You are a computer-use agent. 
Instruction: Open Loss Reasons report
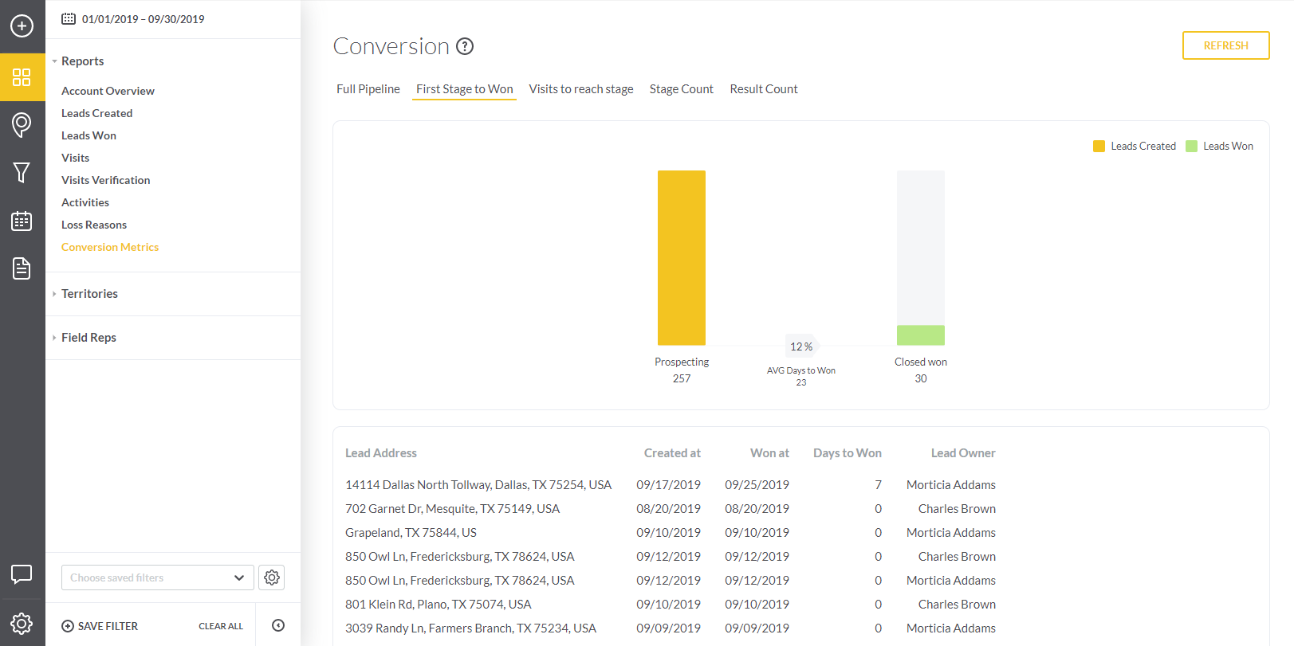pyautogui.click(x=94, y=225)
